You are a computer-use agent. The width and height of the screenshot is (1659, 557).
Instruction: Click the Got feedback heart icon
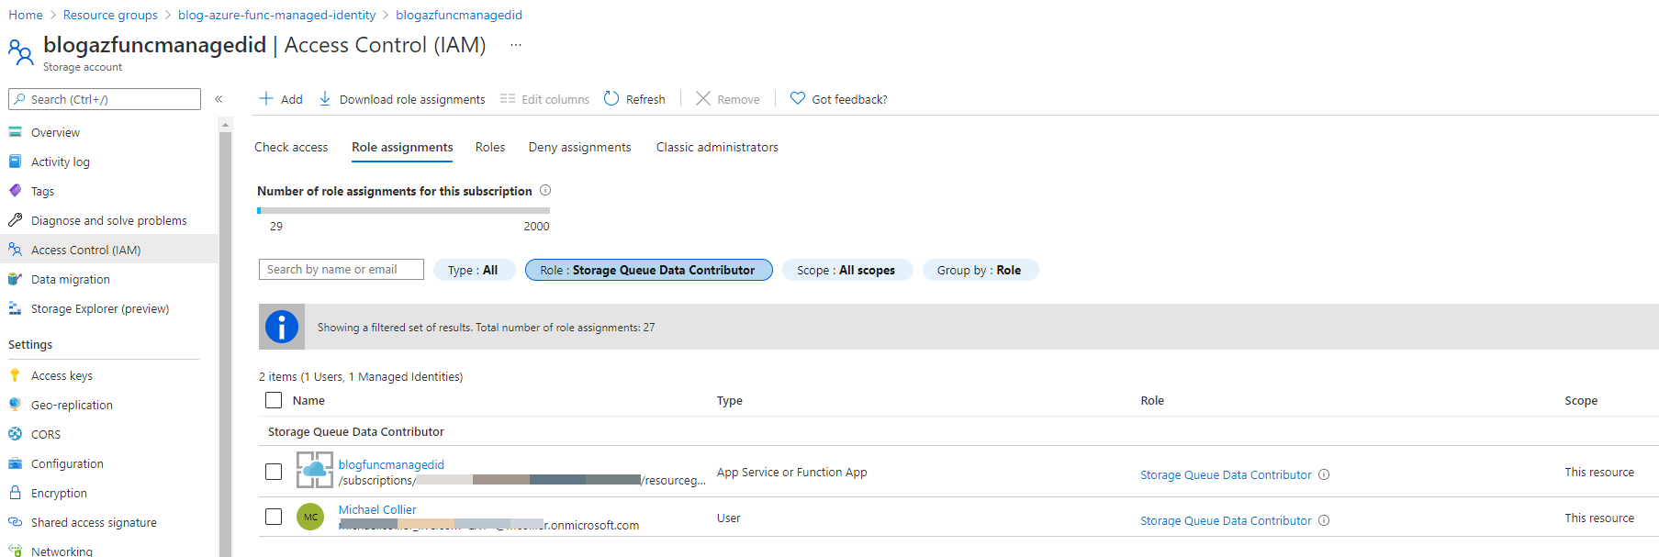pos(798,98)
